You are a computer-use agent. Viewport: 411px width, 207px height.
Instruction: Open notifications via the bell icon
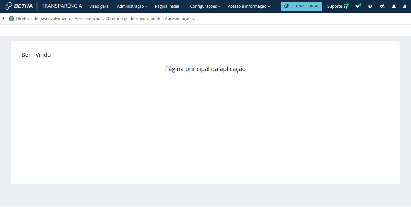tap(394, 6)
